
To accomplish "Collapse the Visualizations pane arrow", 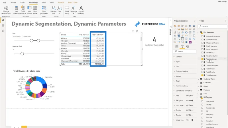I will (x=195, y=21).
